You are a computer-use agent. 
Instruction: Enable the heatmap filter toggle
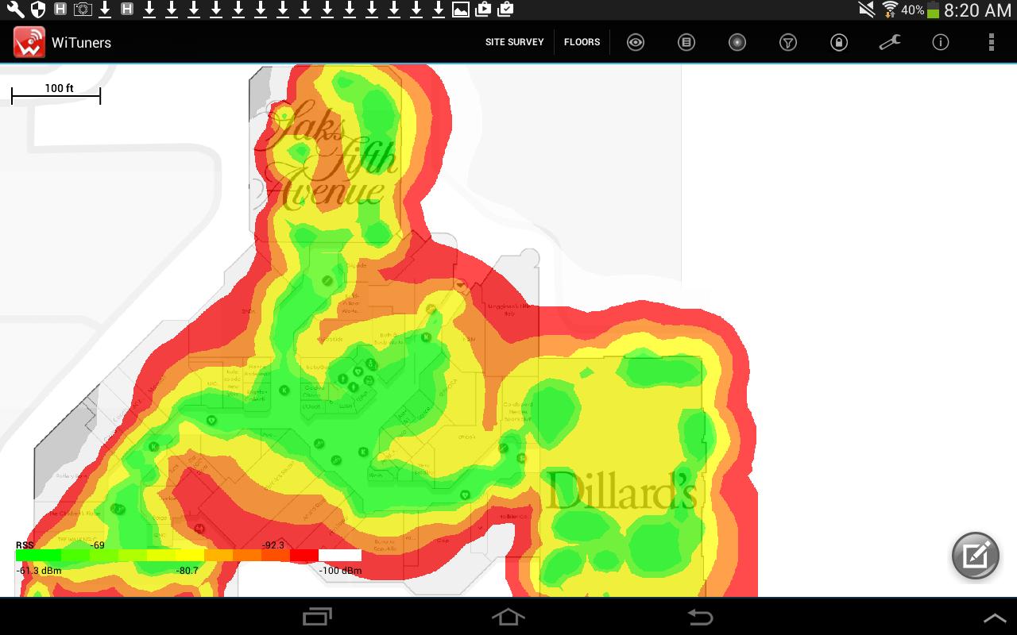click(x=788, y=42)
